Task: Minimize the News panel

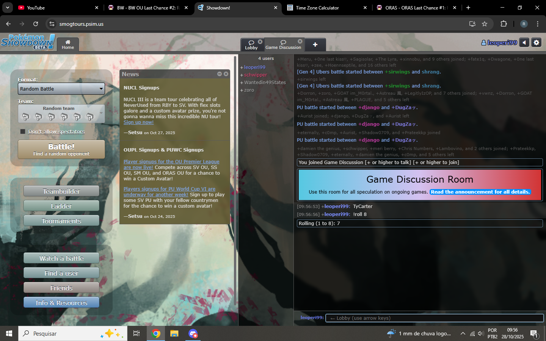Action: point(220,74)
